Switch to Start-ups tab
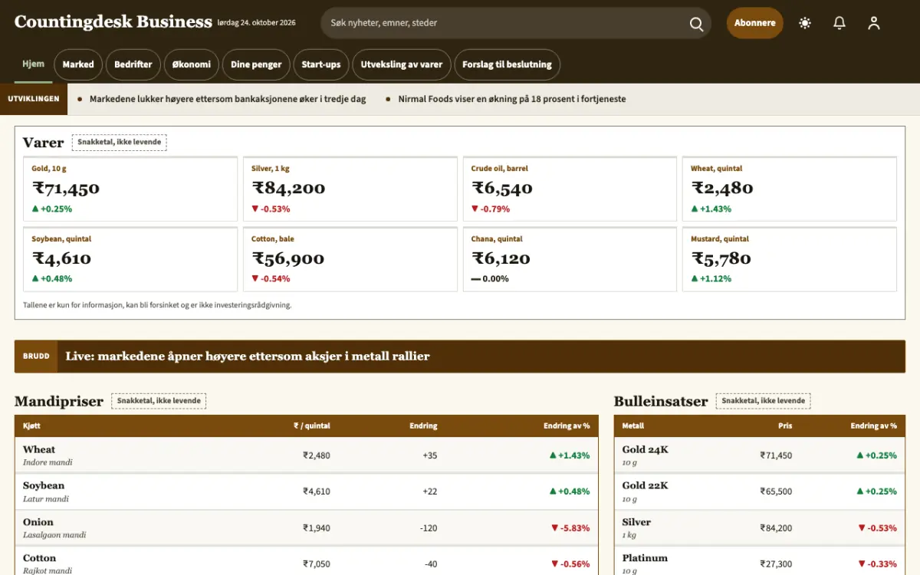 (x=321, y=64)
